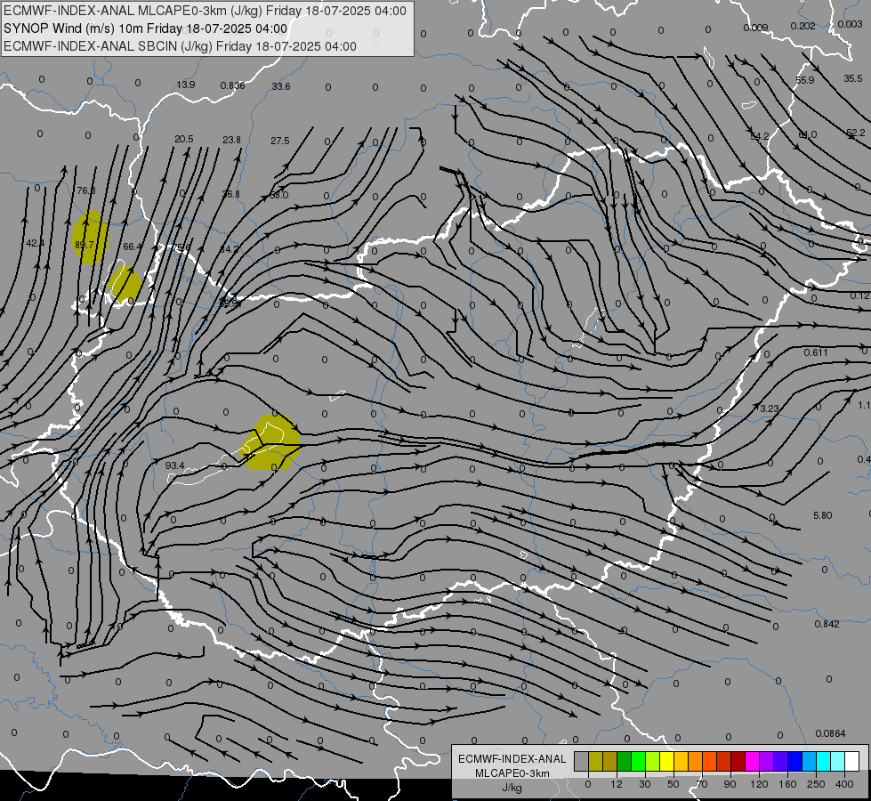Click the 93.4 grid value on map
871x801 pixels.
pyautogui.click(x=175, y=465)
